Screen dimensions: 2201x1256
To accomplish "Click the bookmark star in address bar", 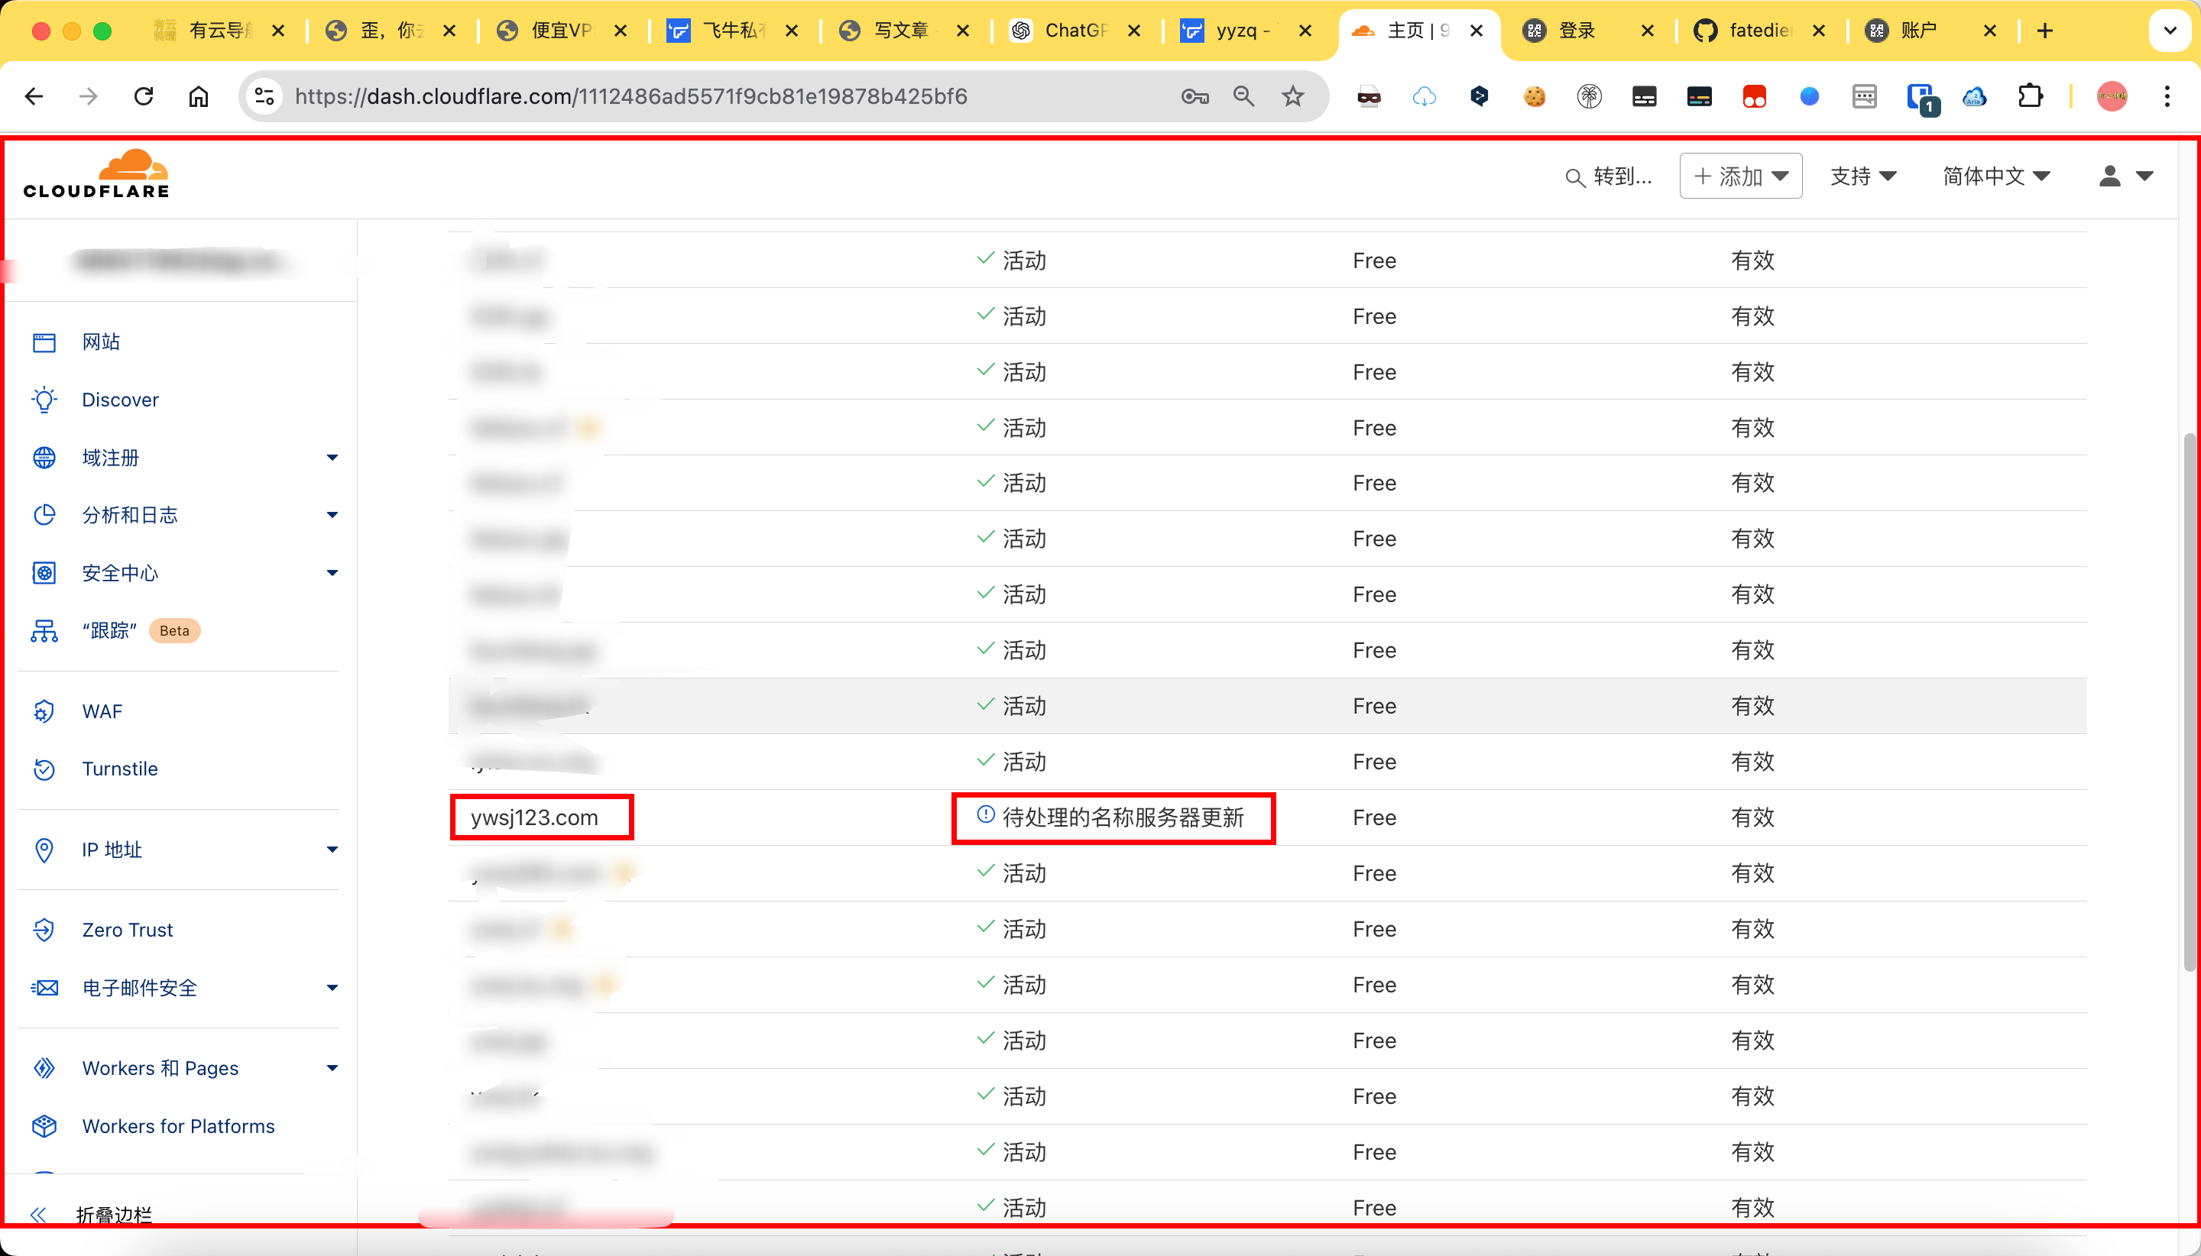I will tap(1292, 96).
